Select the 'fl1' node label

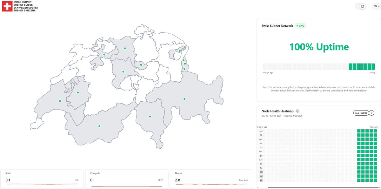click(x=261, y=164)
